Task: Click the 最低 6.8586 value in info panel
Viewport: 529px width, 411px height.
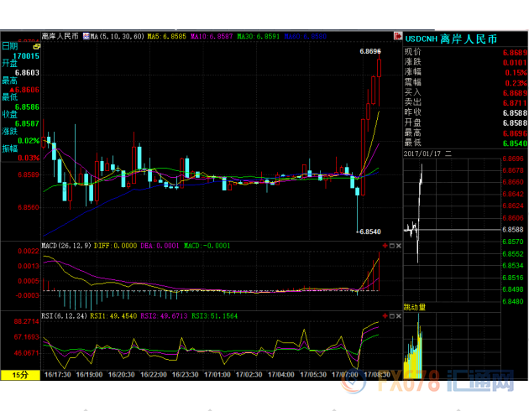Action: click(x=27, y=107)
